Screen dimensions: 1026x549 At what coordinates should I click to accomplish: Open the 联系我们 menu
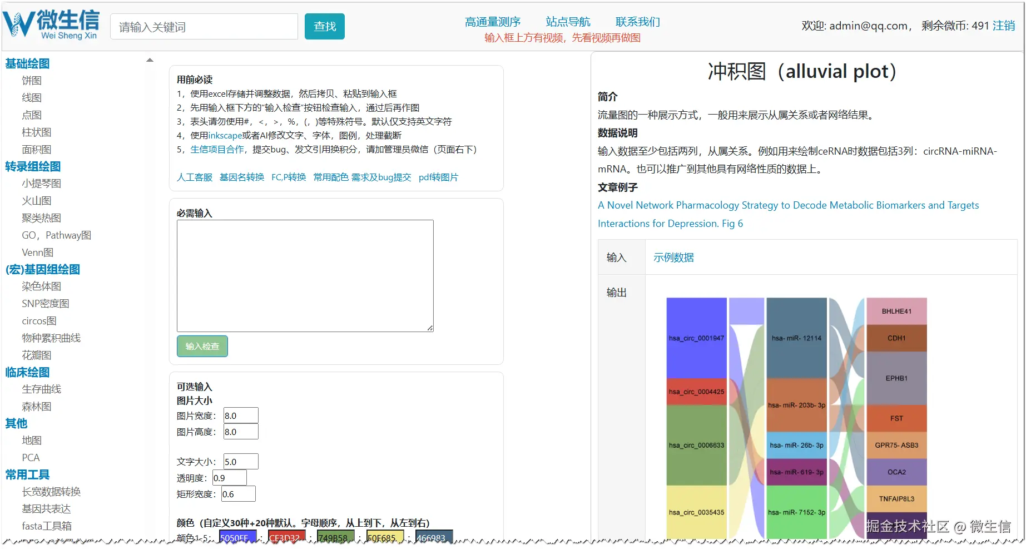(x=638, y=22)
